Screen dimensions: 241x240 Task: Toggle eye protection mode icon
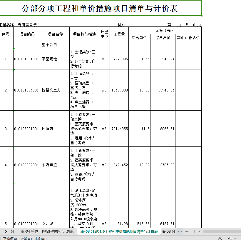[x=220, y=239]
